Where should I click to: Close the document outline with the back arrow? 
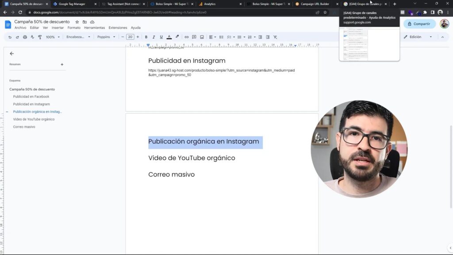point(12,54)
